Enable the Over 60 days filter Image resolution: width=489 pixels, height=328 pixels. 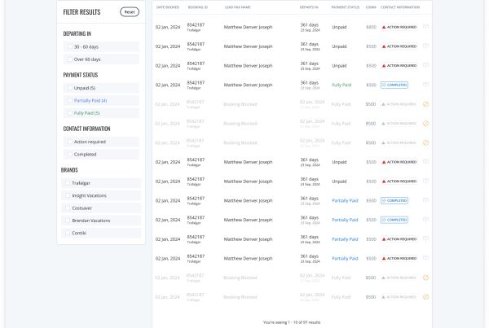coord(68,59)
